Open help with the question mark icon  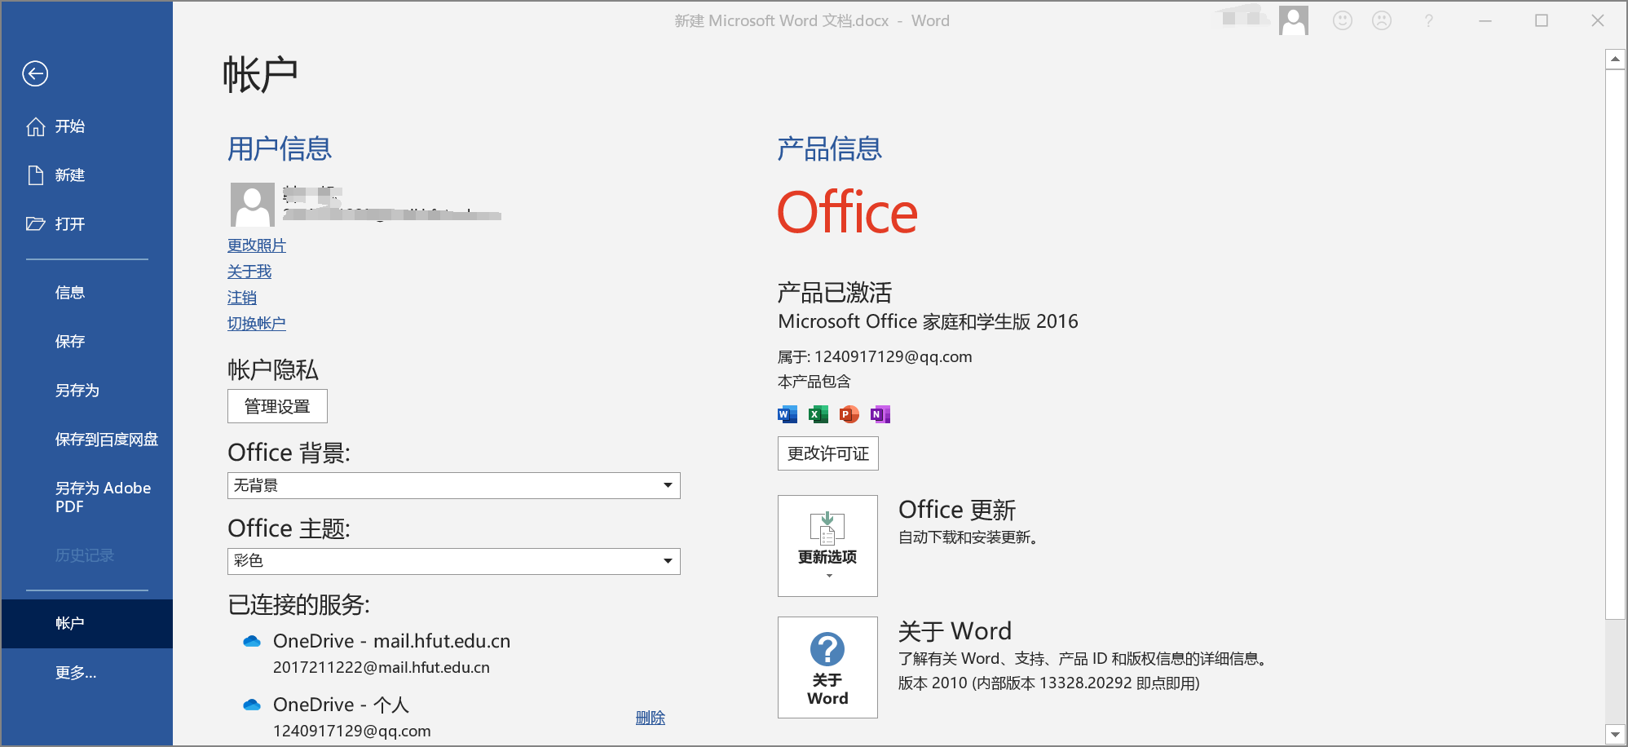coord(1428,21)
